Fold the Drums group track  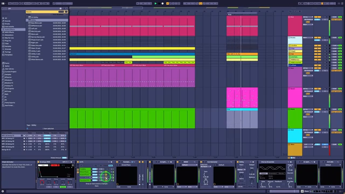tap(289, 38)
